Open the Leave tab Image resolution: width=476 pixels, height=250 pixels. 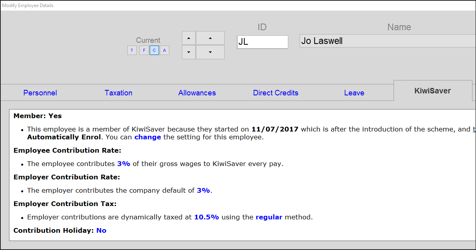pyautogui.click(x=354, y=93)
